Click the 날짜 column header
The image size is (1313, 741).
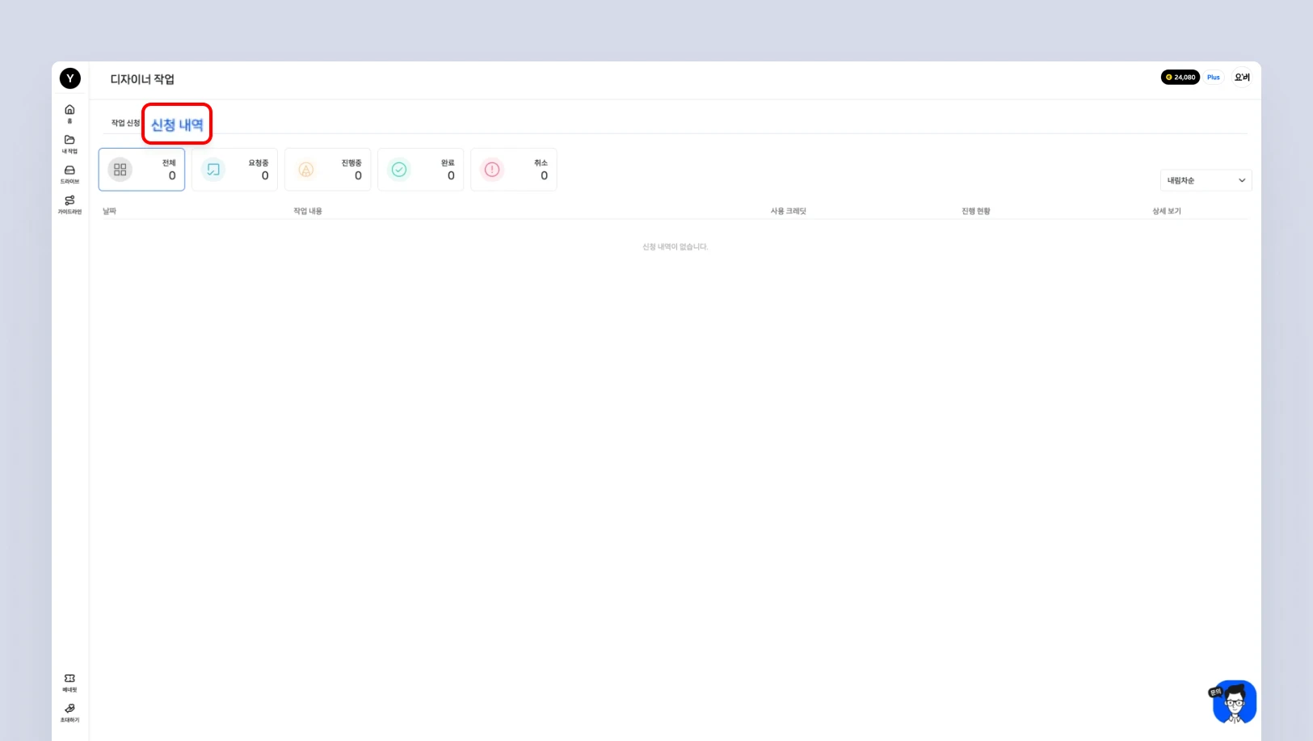[109, 211]
